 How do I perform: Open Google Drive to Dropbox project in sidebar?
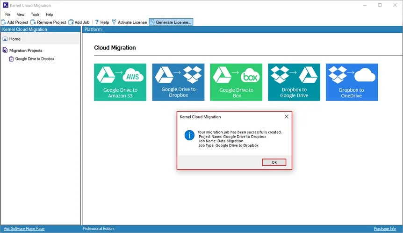coord(35,59)
